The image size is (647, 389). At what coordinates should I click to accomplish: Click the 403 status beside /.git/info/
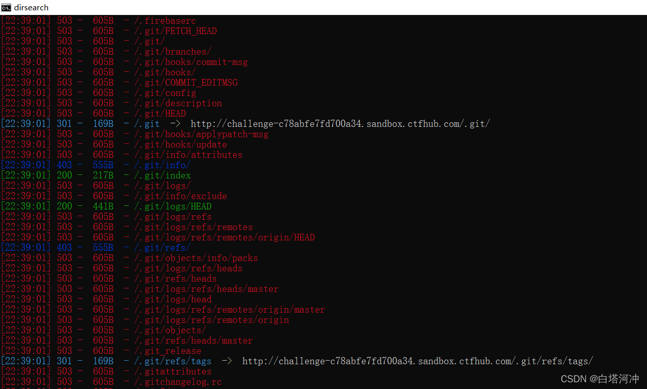[x=64, y=165]
